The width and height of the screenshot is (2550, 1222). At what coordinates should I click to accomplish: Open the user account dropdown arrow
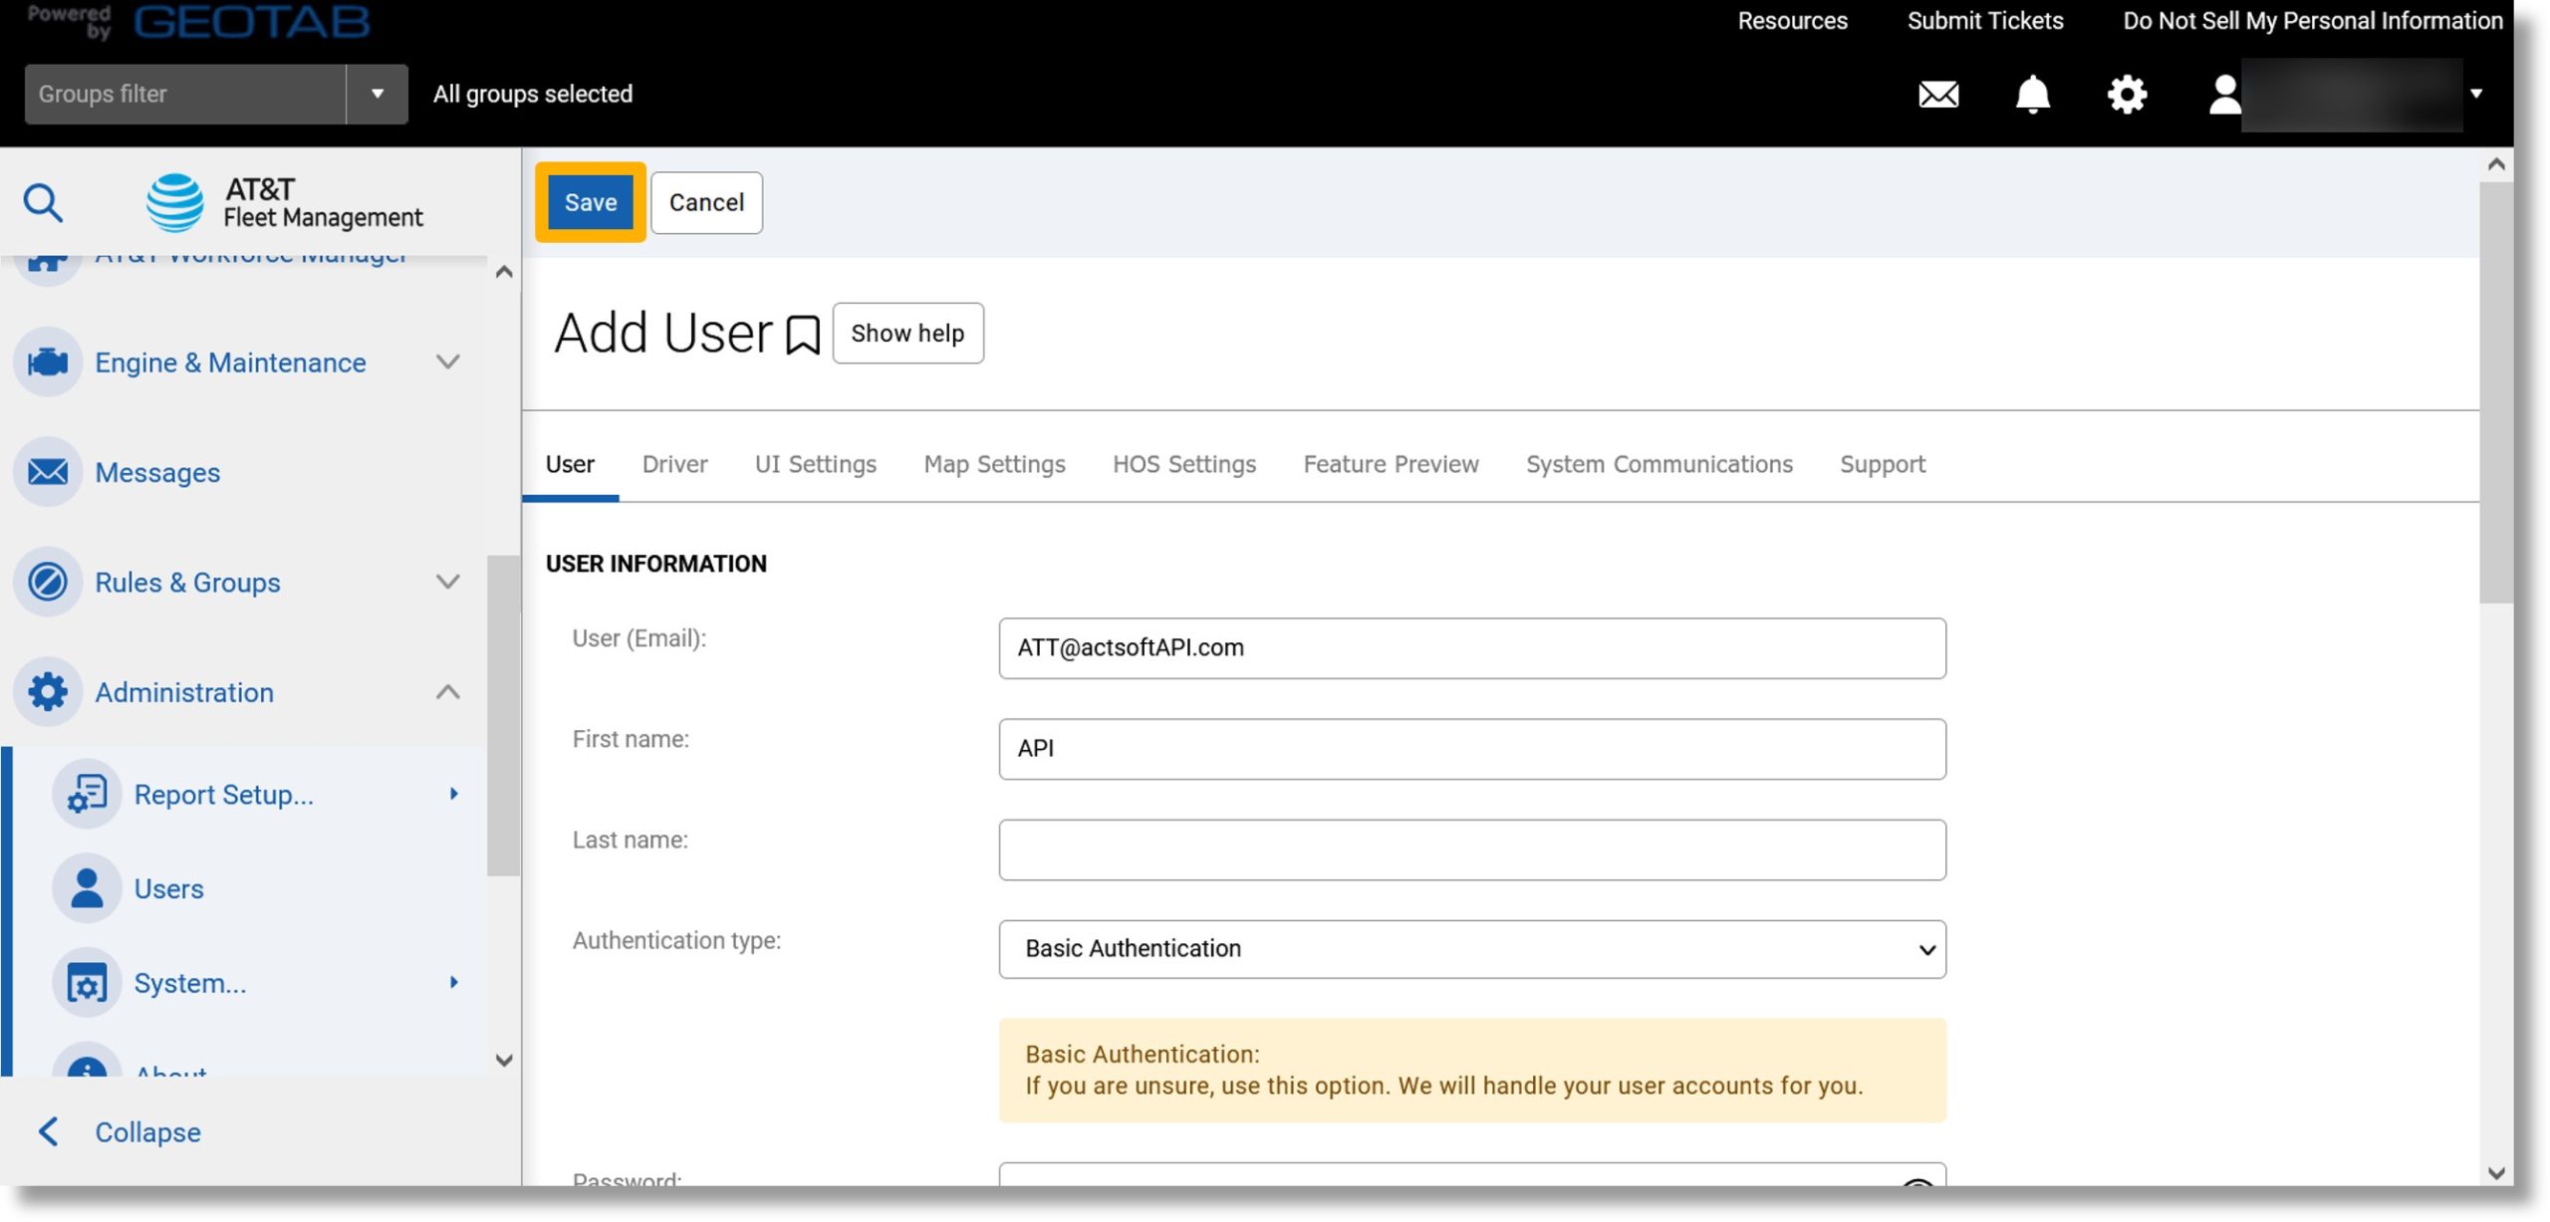point(2476,94)
